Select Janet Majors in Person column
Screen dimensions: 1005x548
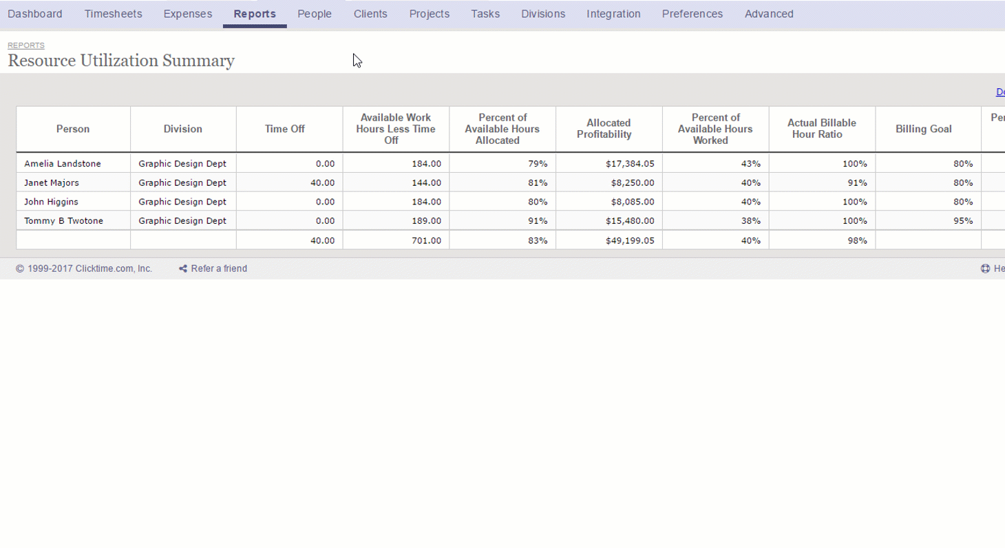tap(52, 183)
